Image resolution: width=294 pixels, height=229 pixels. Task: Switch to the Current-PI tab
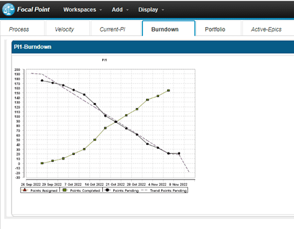[x=116, y=28]
